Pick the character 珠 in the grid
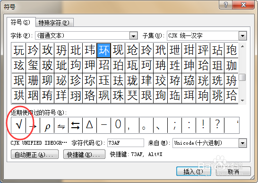Screen dimensions: 258x183 click(118, 96)
